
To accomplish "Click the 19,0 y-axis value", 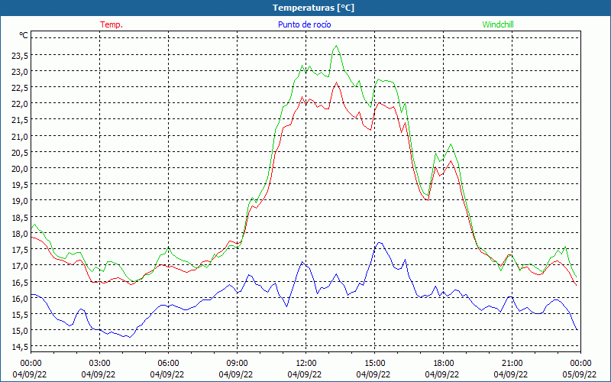I will (x=20, y=201).
